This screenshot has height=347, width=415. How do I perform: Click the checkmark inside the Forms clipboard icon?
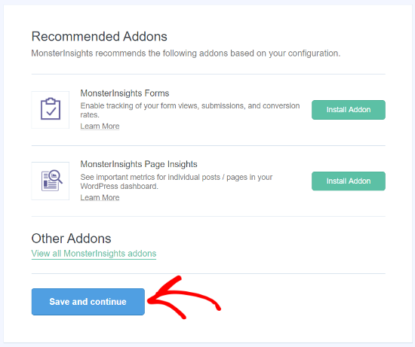(x=51, y=111)
